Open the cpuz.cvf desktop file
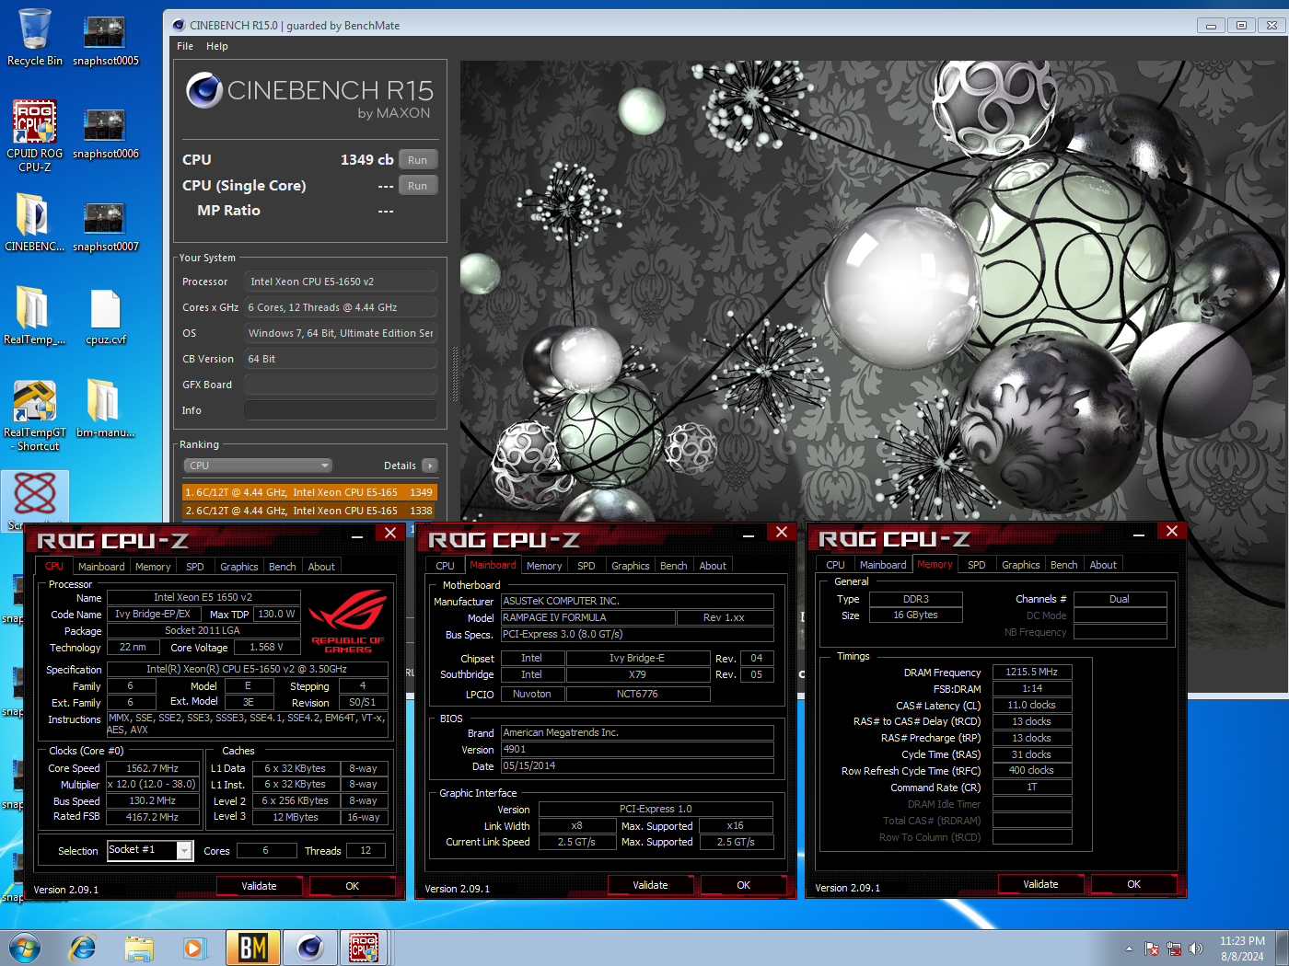Screen dimensions: 1289x966 (x=106, y=316)
